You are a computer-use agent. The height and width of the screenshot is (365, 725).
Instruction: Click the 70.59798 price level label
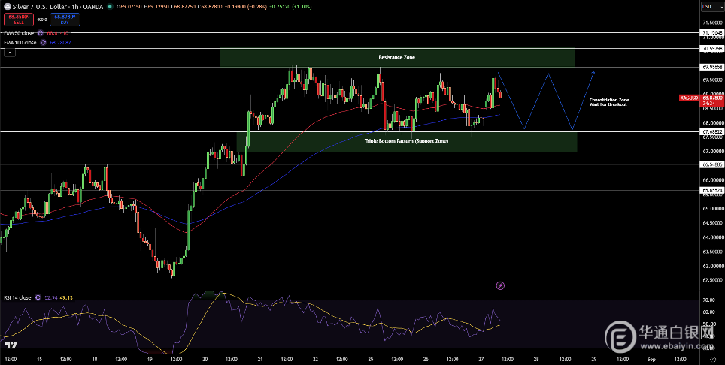712,48
